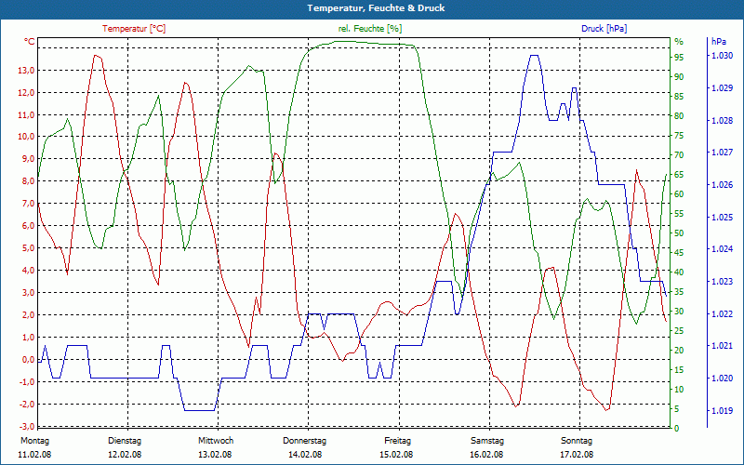Click the chart title Temperatur, Feuchte & Druck
Viewport: 744px width, 465px height.
(x=376, y=8)
